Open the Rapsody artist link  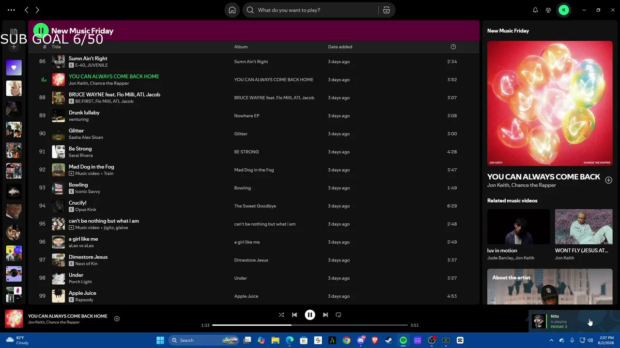point(84,300)
